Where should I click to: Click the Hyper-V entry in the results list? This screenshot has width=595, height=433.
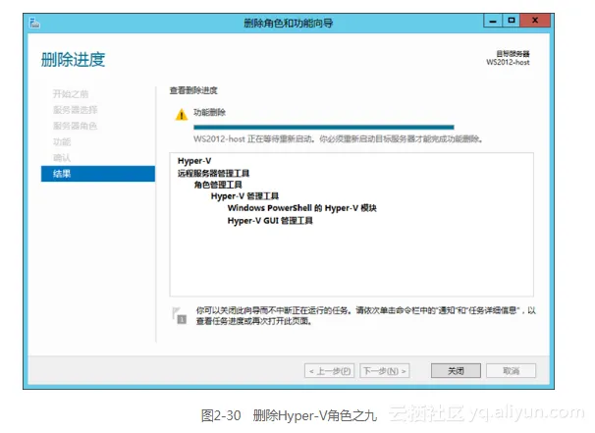click(x=194, y=160)
